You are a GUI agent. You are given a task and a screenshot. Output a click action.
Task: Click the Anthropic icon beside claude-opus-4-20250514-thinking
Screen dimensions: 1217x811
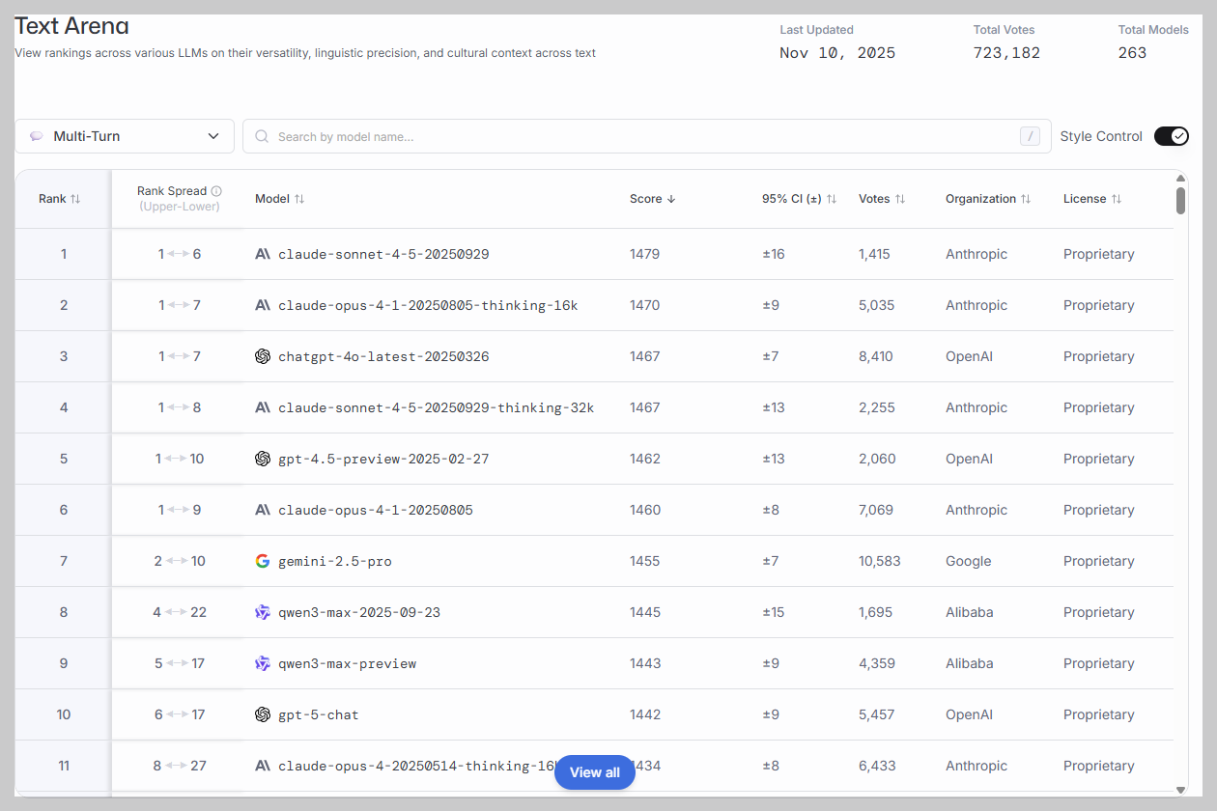tap(263, 766)
